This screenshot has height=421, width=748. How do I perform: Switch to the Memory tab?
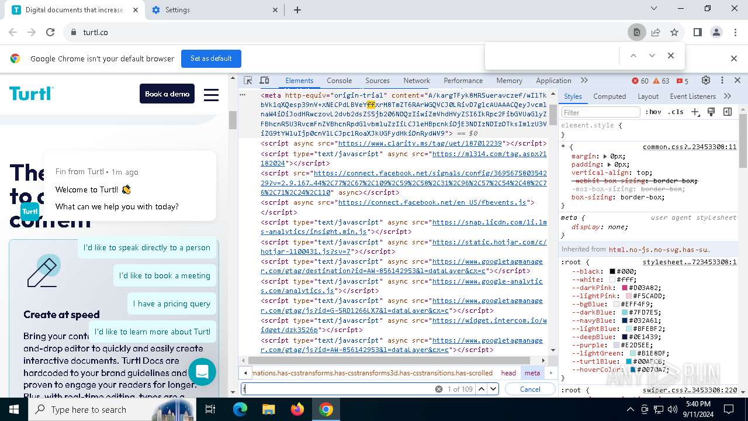509,81
